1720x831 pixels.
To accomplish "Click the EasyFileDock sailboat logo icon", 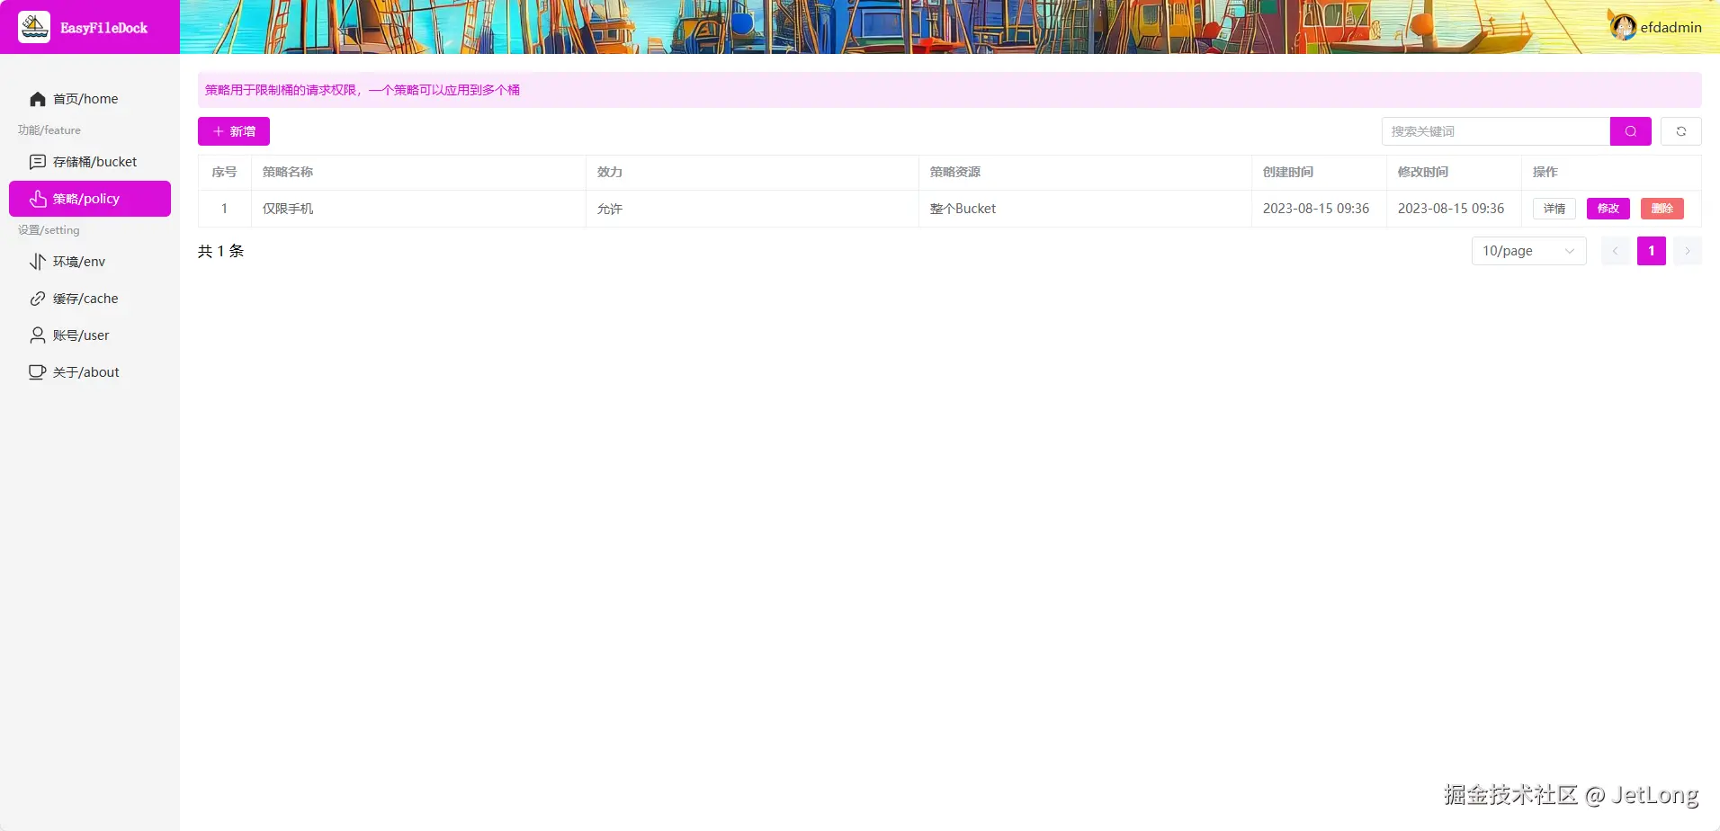I will pyautogui.click(x=34, y=27).
